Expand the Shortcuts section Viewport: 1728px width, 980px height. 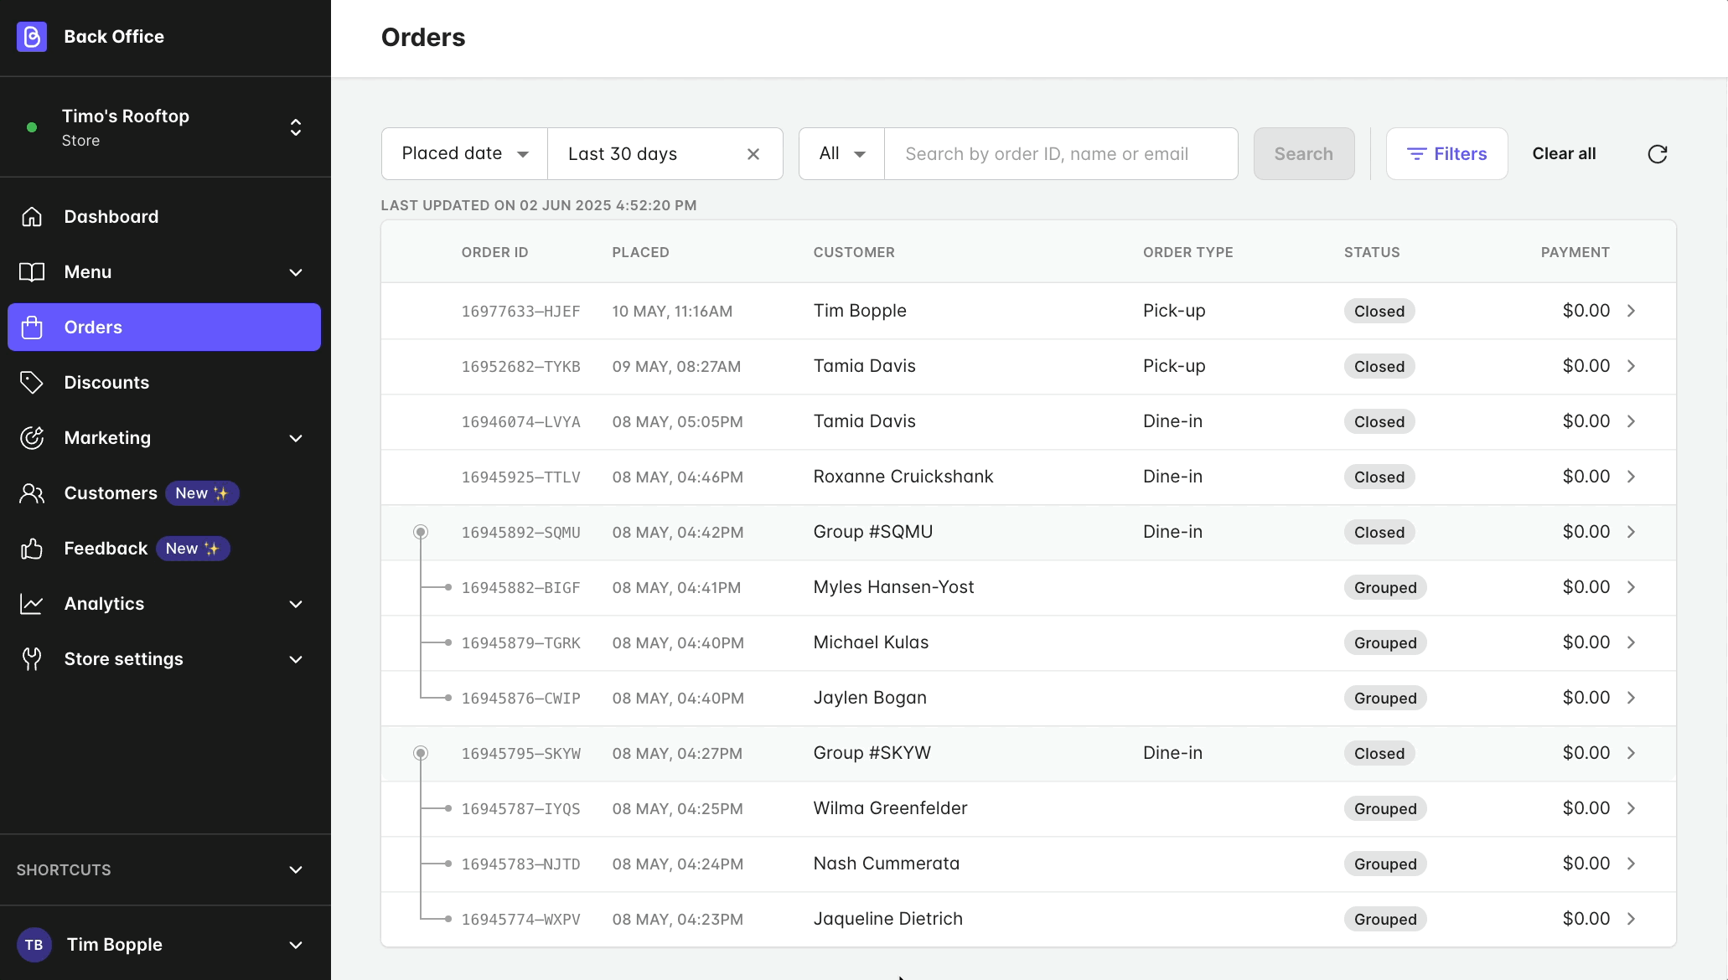coord(165,869)
